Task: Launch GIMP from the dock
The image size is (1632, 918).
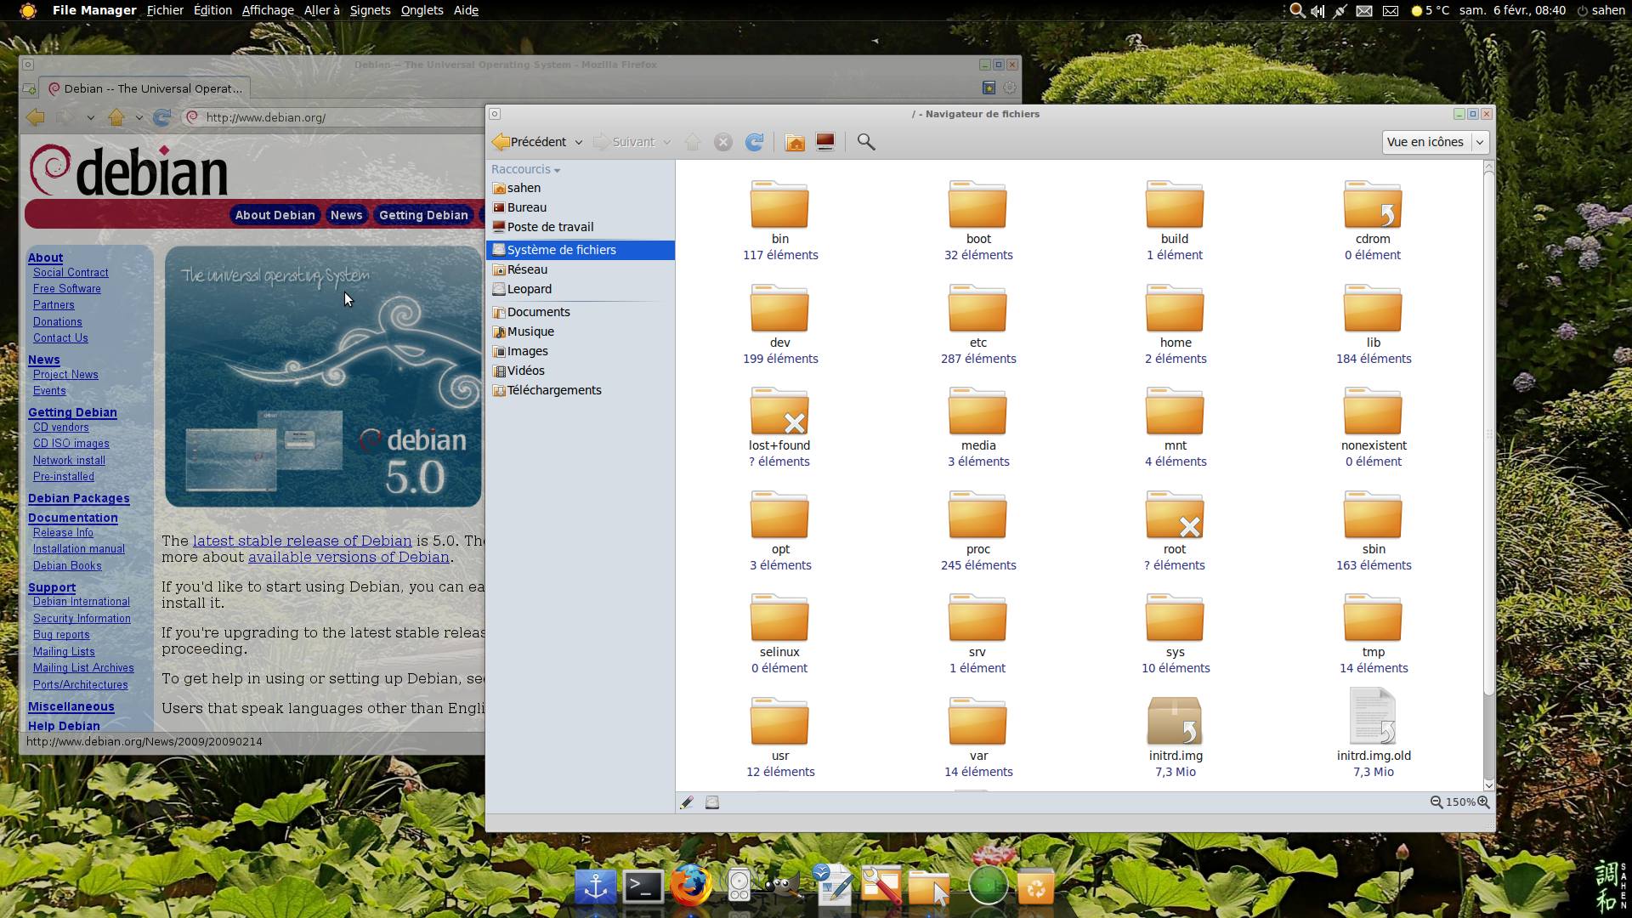Action: click(x=783, y=886)
